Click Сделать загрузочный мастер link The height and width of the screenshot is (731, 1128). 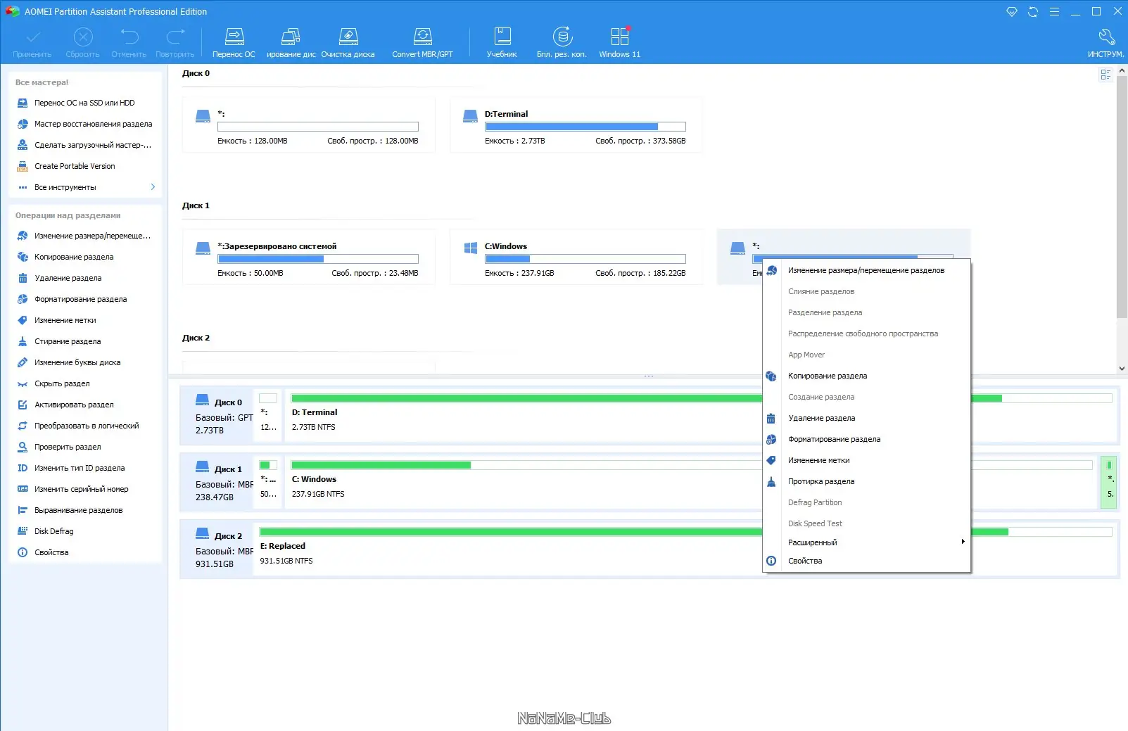click(85, 145)
